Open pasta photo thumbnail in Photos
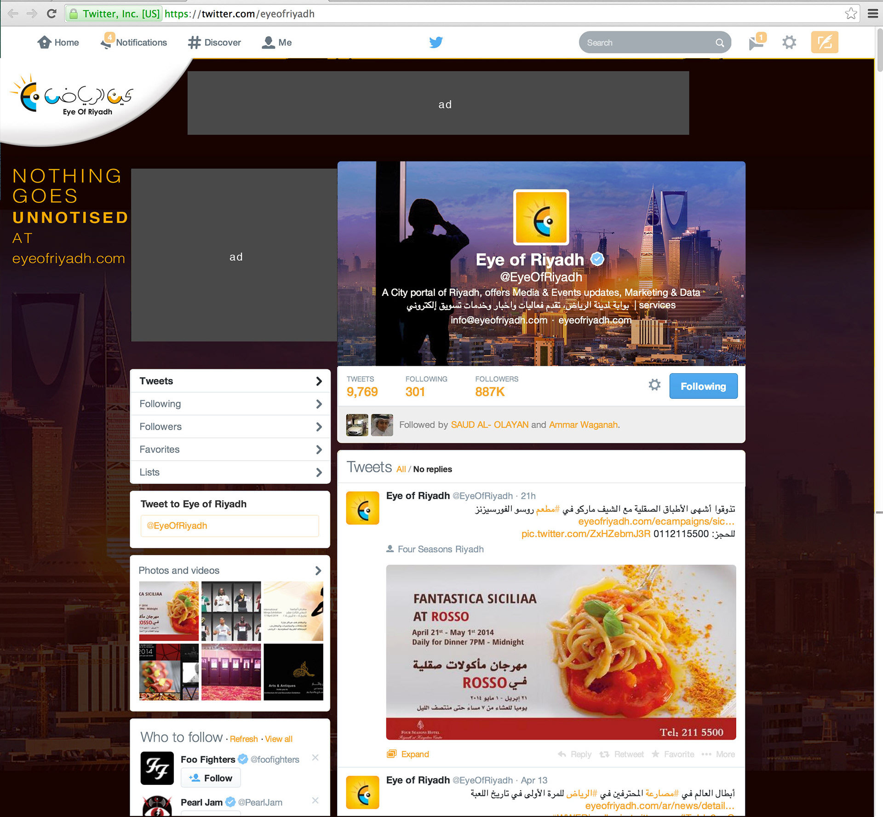The height and width of the screenshot is (817, 883). pyautogui.click(x=169, y=611)
